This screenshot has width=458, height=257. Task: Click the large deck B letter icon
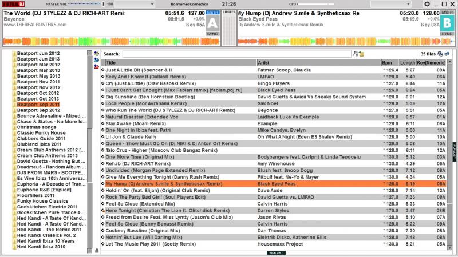point(447,23)
